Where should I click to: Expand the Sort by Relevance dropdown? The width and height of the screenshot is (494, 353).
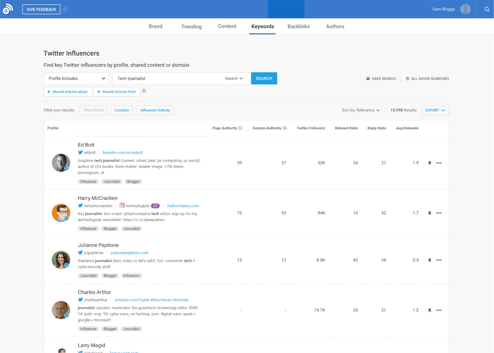pyautogui.click(x=361, y=110)
